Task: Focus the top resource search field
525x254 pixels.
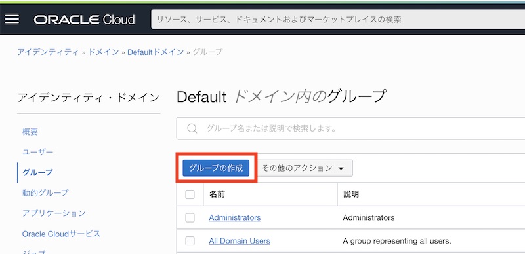Action: (338, 20)
